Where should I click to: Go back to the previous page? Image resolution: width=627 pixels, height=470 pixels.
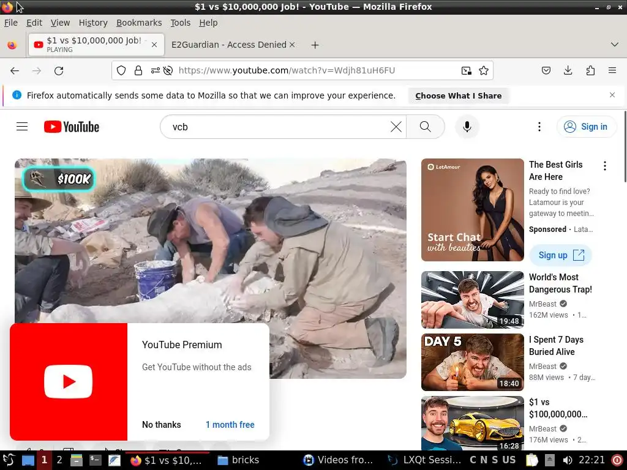15,71
